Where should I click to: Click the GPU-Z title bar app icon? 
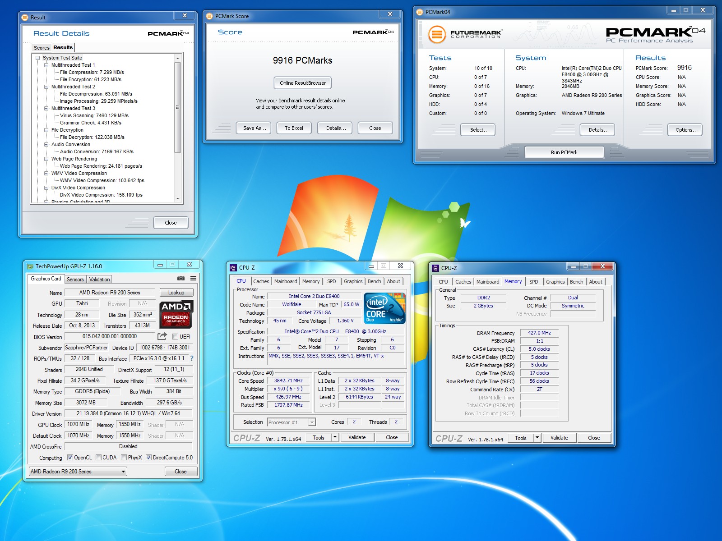[x=30, y=266]
